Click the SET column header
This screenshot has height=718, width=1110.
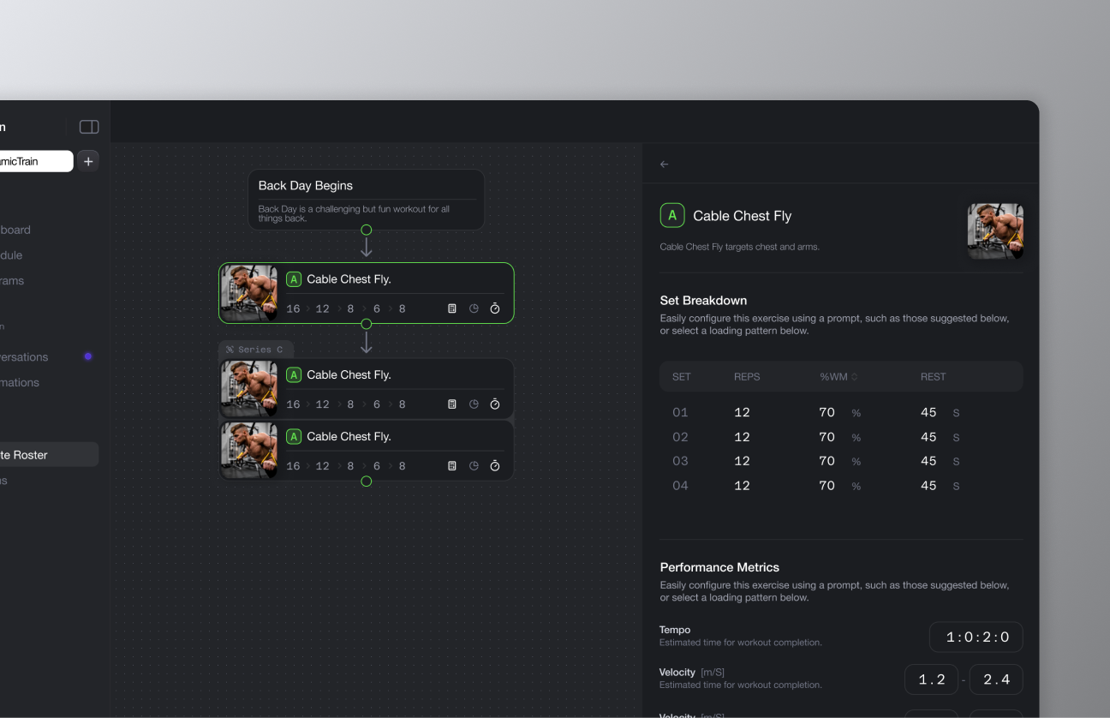(x=682, y=377)
